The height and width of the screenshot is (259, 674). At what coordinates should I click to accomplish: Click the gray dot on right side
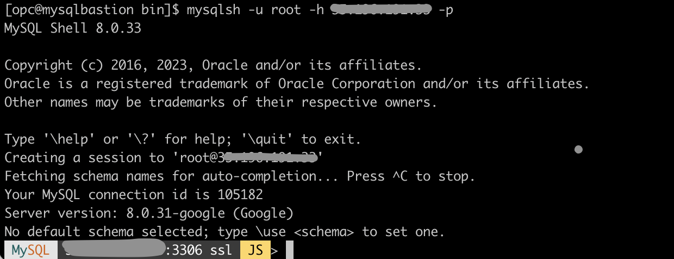578,149
